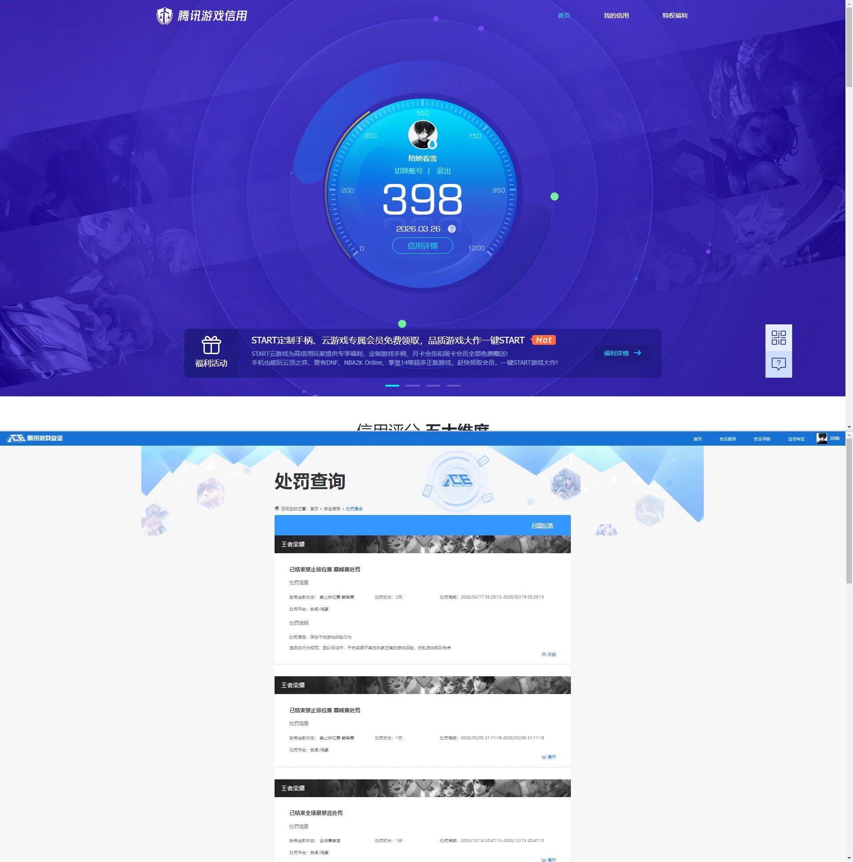
Task: Click the feedback question-mark bubble icon
Action: coord(778,364)
